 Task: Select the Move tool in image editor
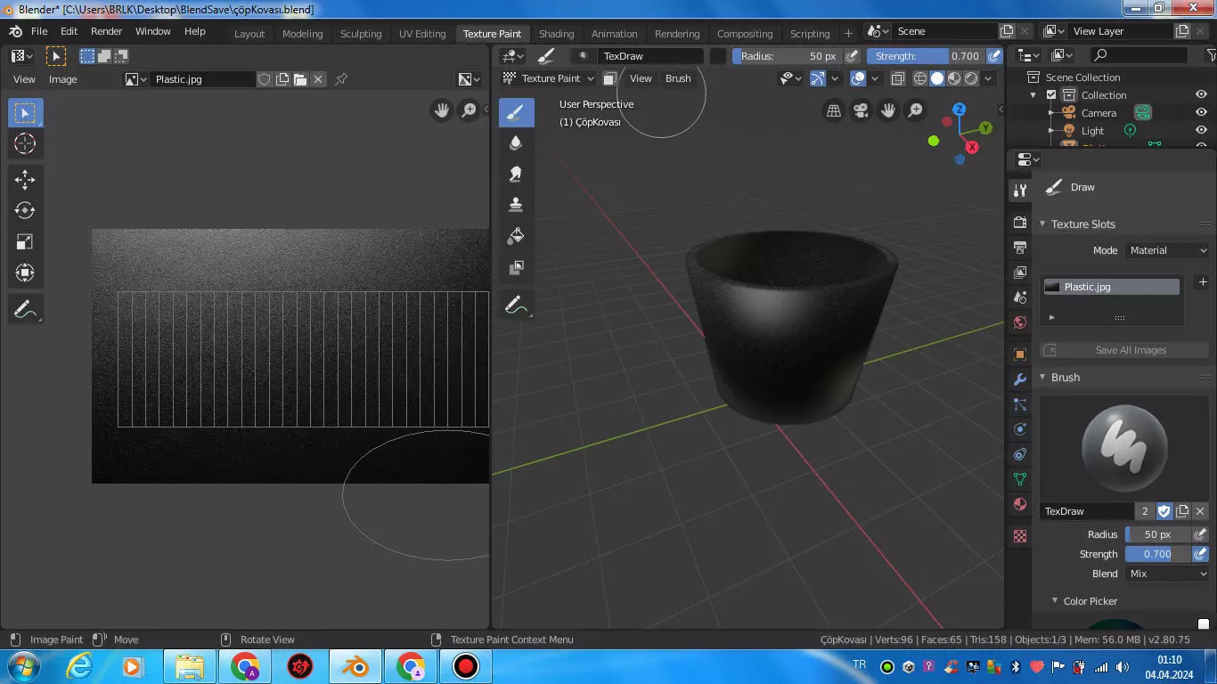point(25,180)
